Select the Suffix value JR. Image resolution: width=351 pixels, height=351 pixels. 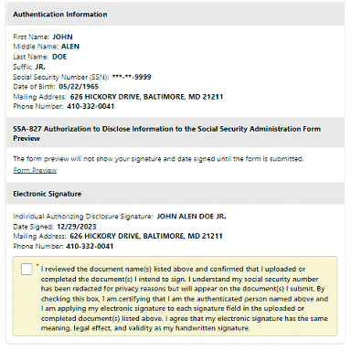pos(40,67)
